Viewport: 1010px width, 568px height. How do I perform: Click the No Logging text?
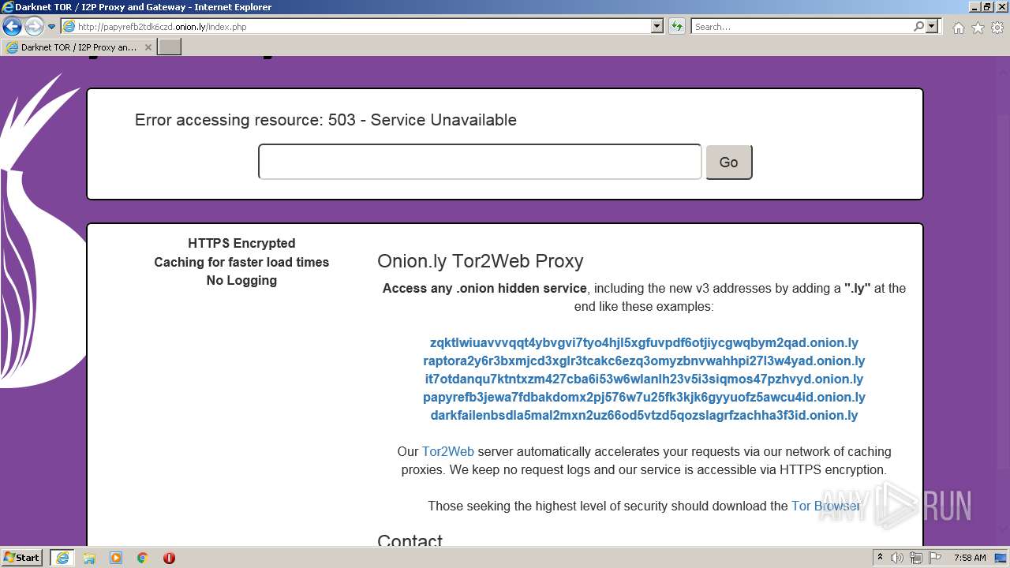click(x=241, y=280)
